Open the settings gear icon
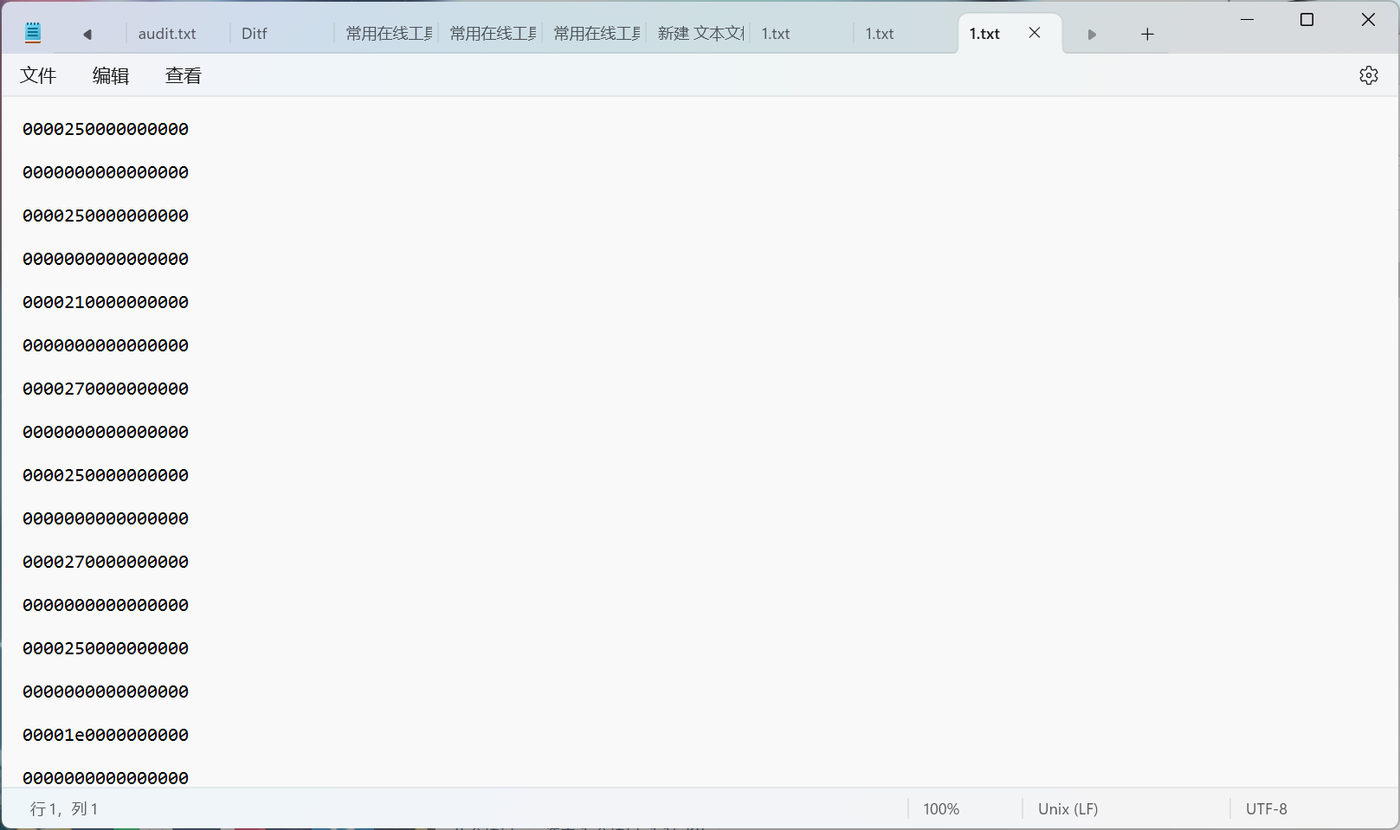The image size is (1400, 830). tap(1368, 75)
